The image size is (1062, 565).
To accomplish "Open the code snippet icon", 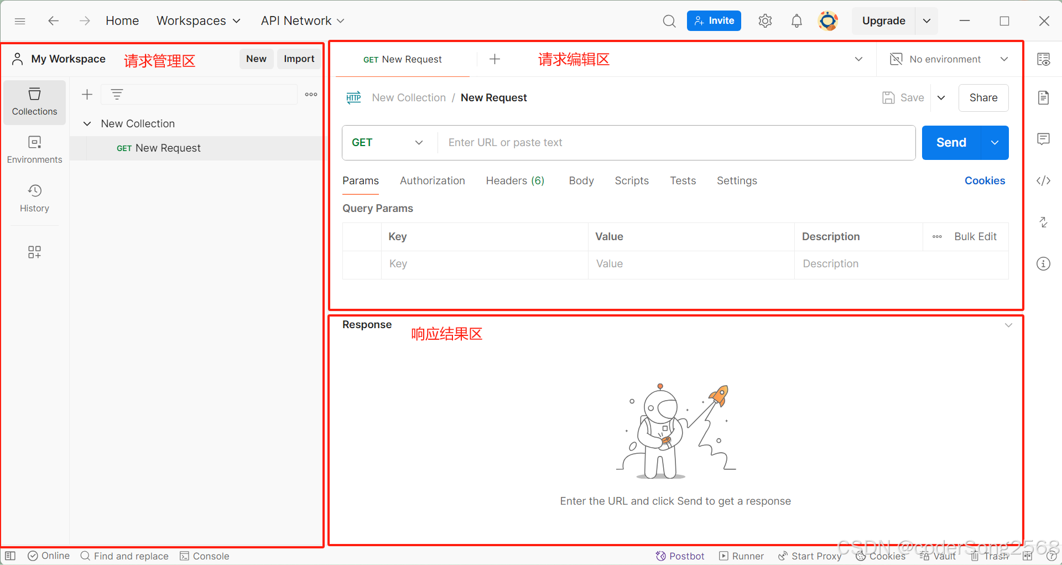I will pos(1043,180).
